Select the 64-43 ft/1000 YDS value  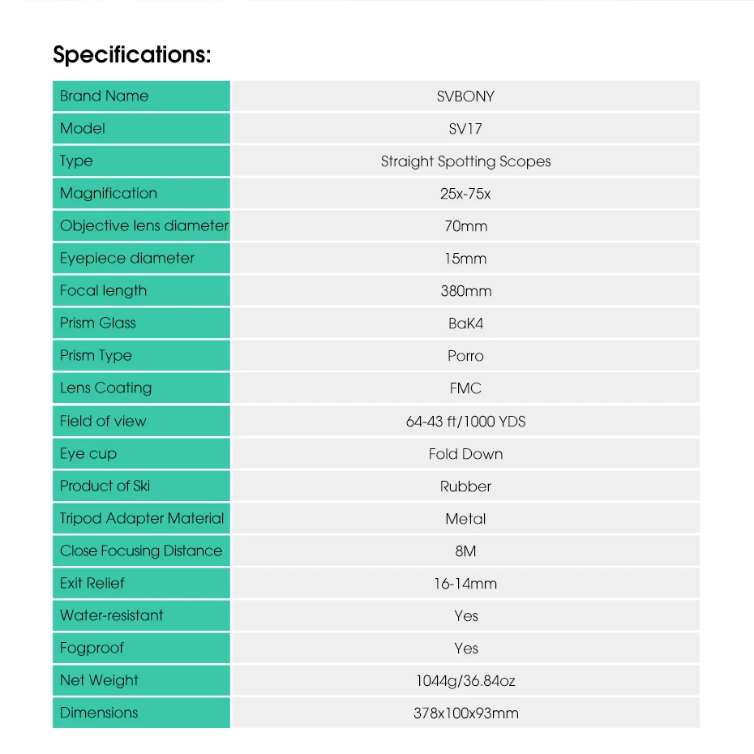point(465,422)
